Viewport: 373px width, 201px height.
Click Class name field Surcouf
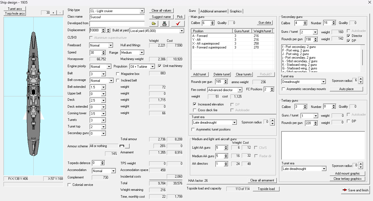point(117,17)
